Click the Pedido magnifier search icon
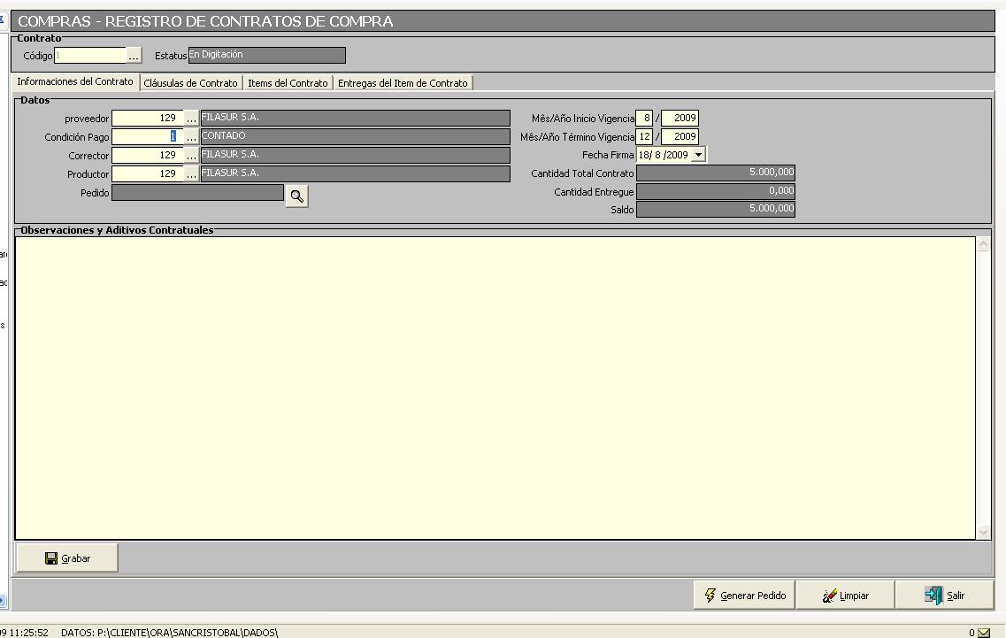Image resolution: width=1006 pixels, height=638 pixels. point(296,196)
